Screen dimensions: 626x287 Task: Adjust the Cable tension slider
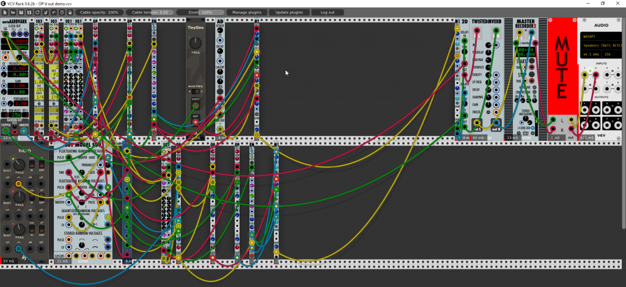(x=150, y=12)
